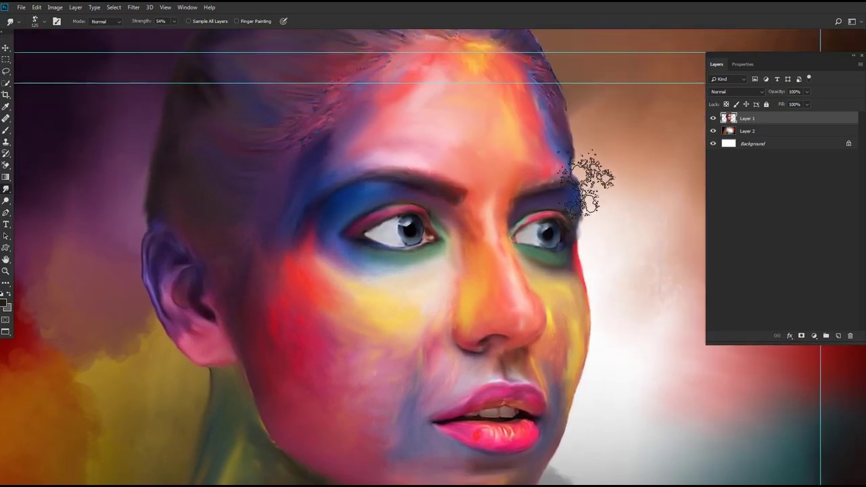866x487 pixels.
Task: Select the Custom Shape tool
Action: tap(5, 248)
